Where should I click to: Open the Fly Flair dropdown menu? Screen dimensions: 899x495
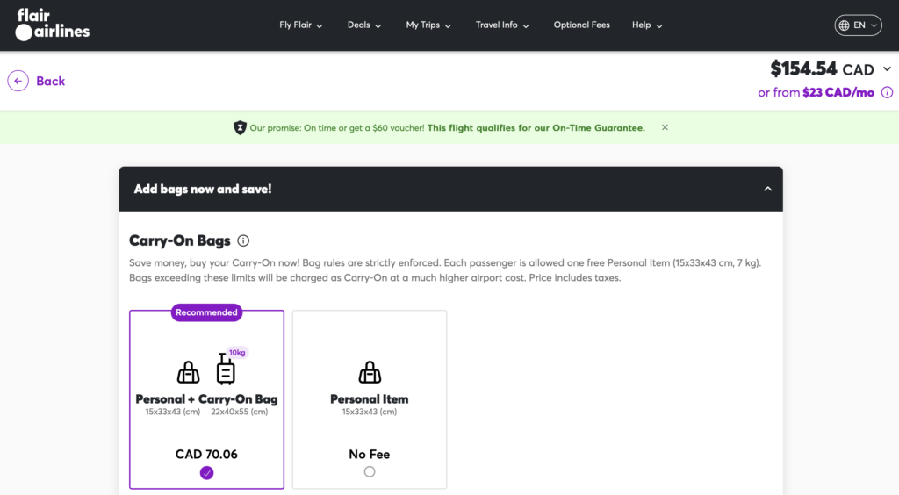pos(301,25)
